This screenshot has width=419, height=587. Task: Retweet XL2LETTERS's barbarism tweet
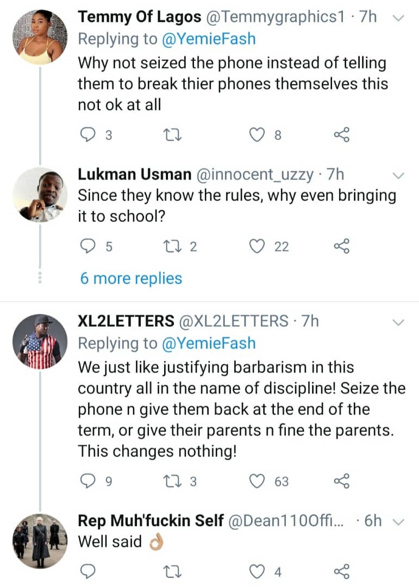click(x=173, y=481)
